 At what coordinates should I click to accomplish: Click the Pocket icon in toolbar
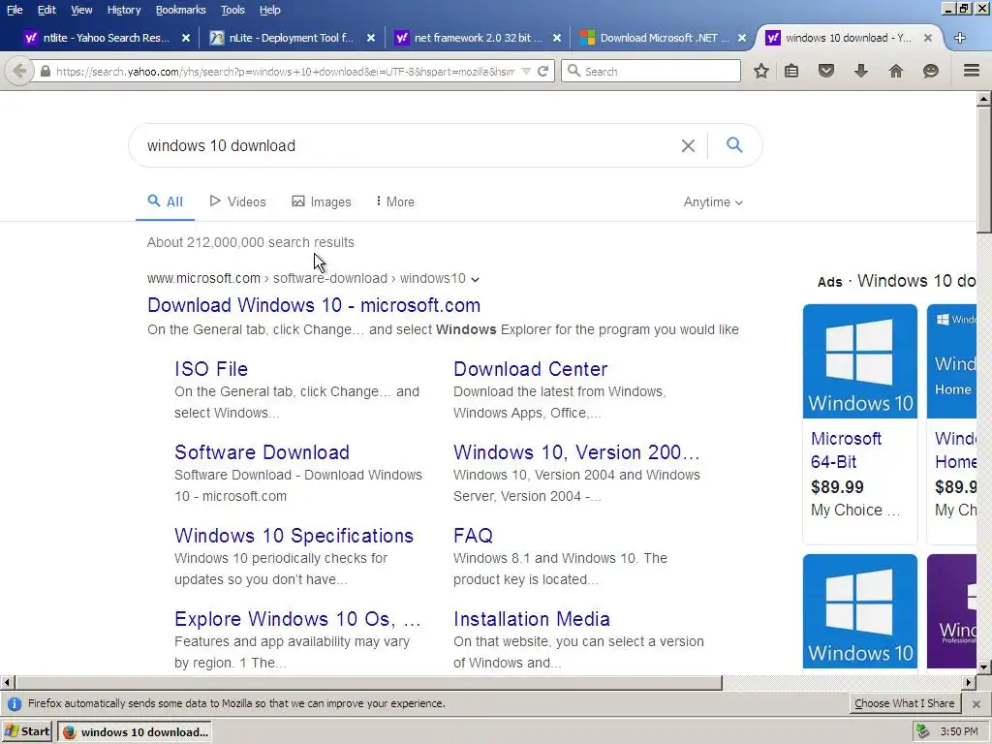826,71
